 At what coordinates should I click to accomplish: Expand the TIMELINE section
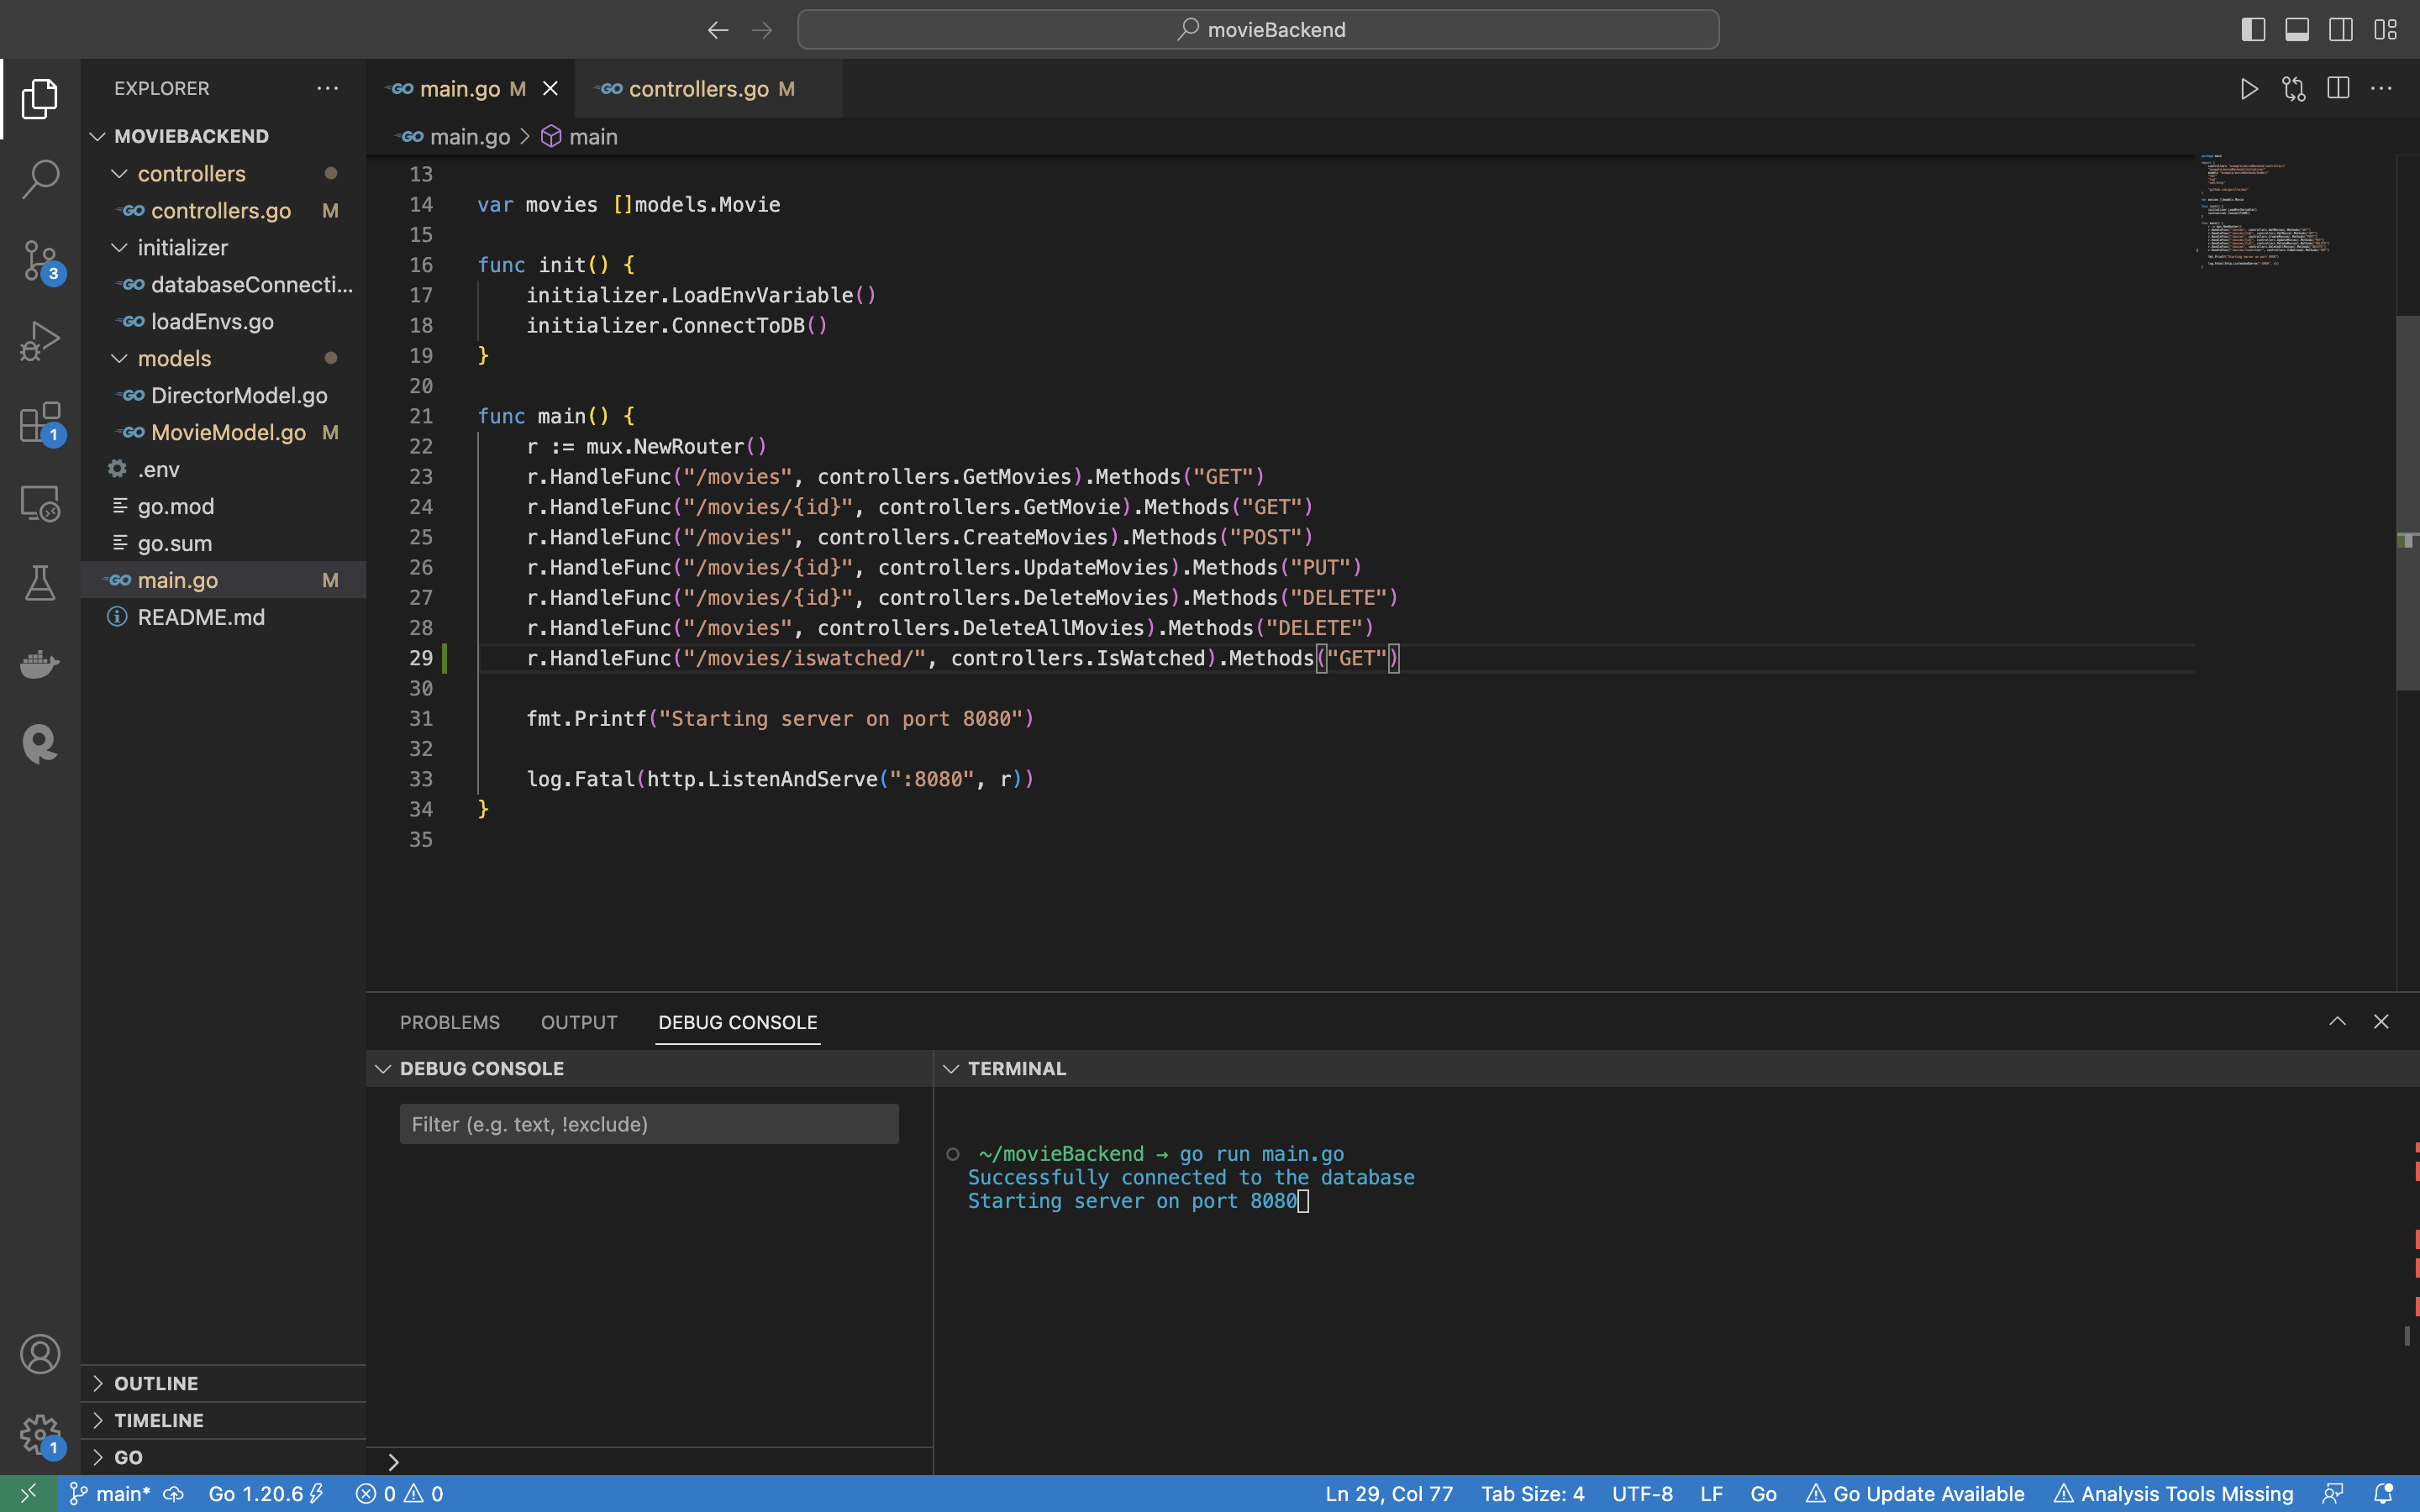coord(158,1420)
